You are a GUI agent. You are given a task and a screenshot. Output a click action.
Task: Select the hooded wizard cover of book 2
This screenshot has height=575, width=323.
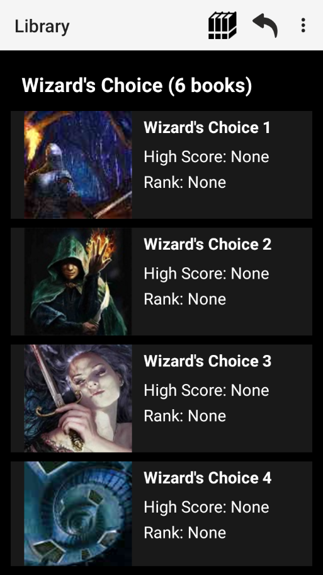tap(78, 281)
